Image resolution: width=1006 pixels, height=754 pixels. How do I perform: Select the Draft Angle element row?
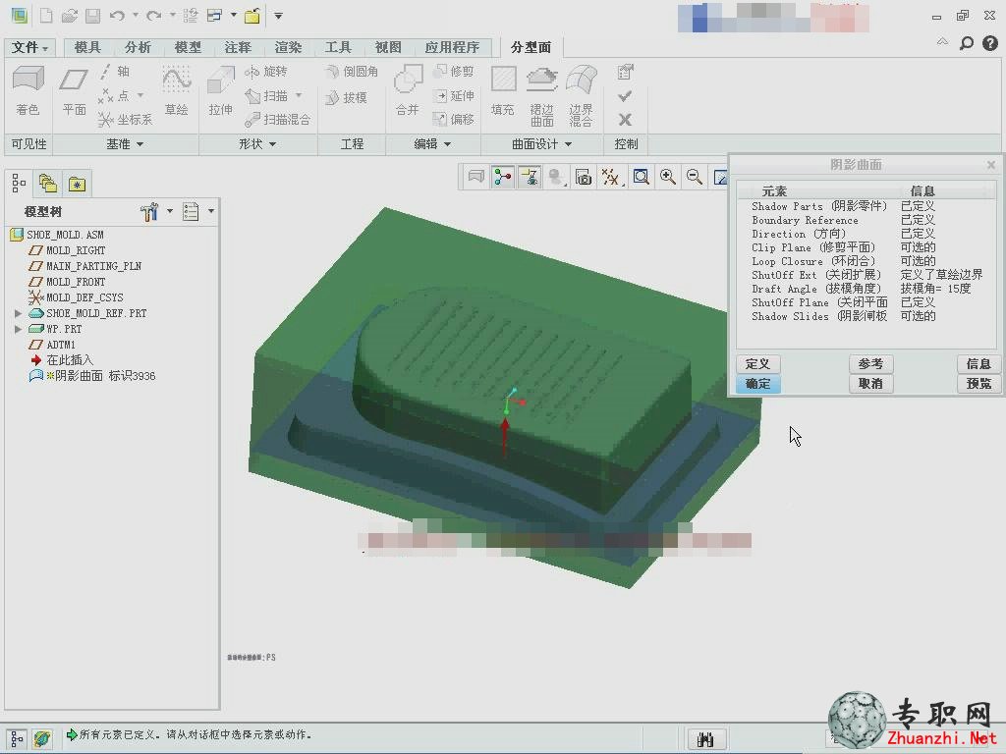866,290
